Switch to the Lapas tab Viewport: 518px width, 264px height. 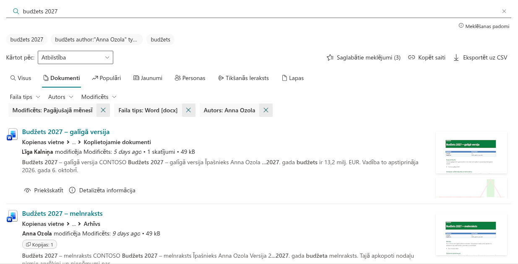293,78
